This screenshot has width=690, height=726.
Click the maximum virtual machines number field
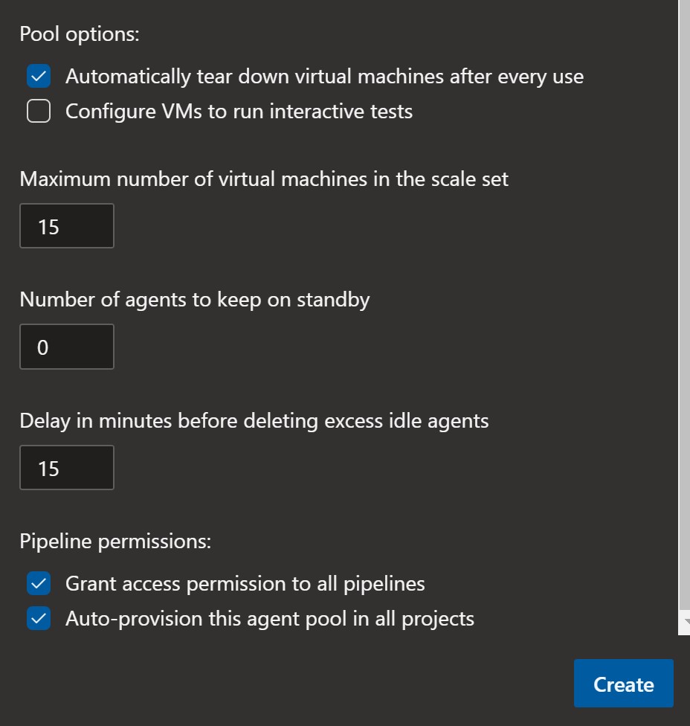[x=67, y=226]
